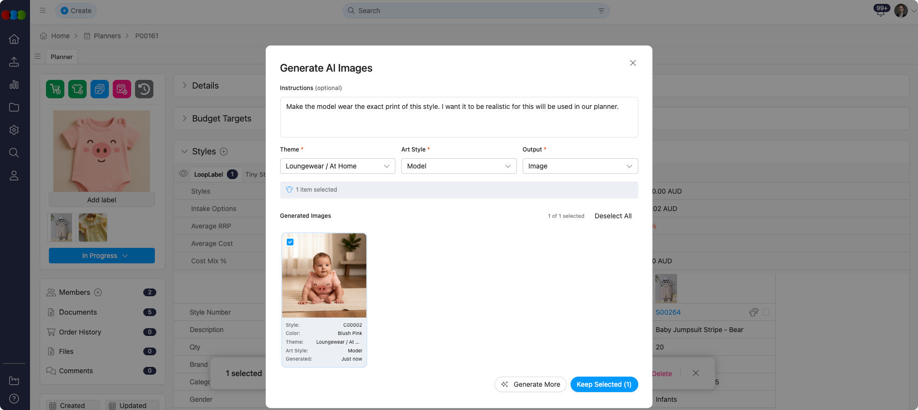Viewport: 918px width, 410px height.
Task: Click the top Search field
Action: (x=476, y=11)
